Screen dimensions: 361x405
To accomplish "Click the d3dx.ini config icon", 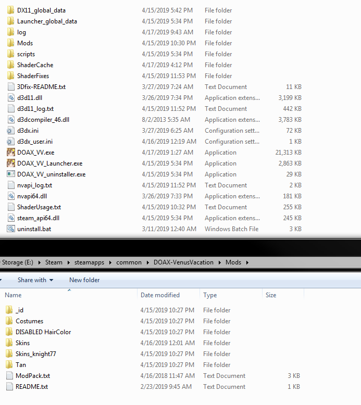I will 10,131.
